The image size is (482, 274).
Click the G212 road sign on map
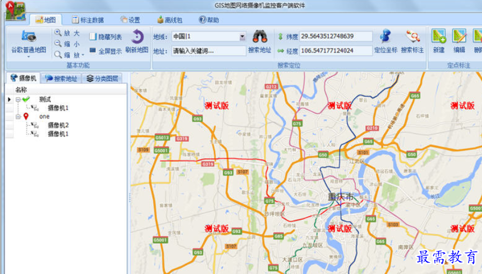coord(271,87)
